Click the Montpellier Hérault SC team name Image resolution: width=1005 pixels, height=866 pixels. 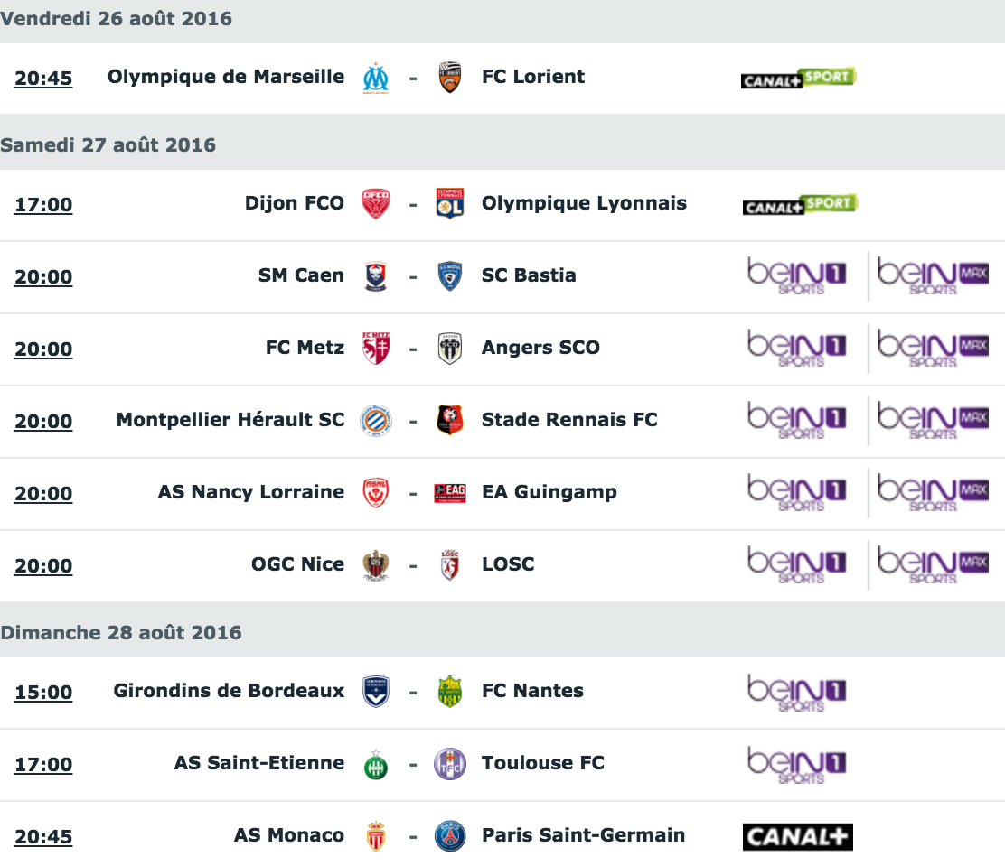click(x=230, y=420)
